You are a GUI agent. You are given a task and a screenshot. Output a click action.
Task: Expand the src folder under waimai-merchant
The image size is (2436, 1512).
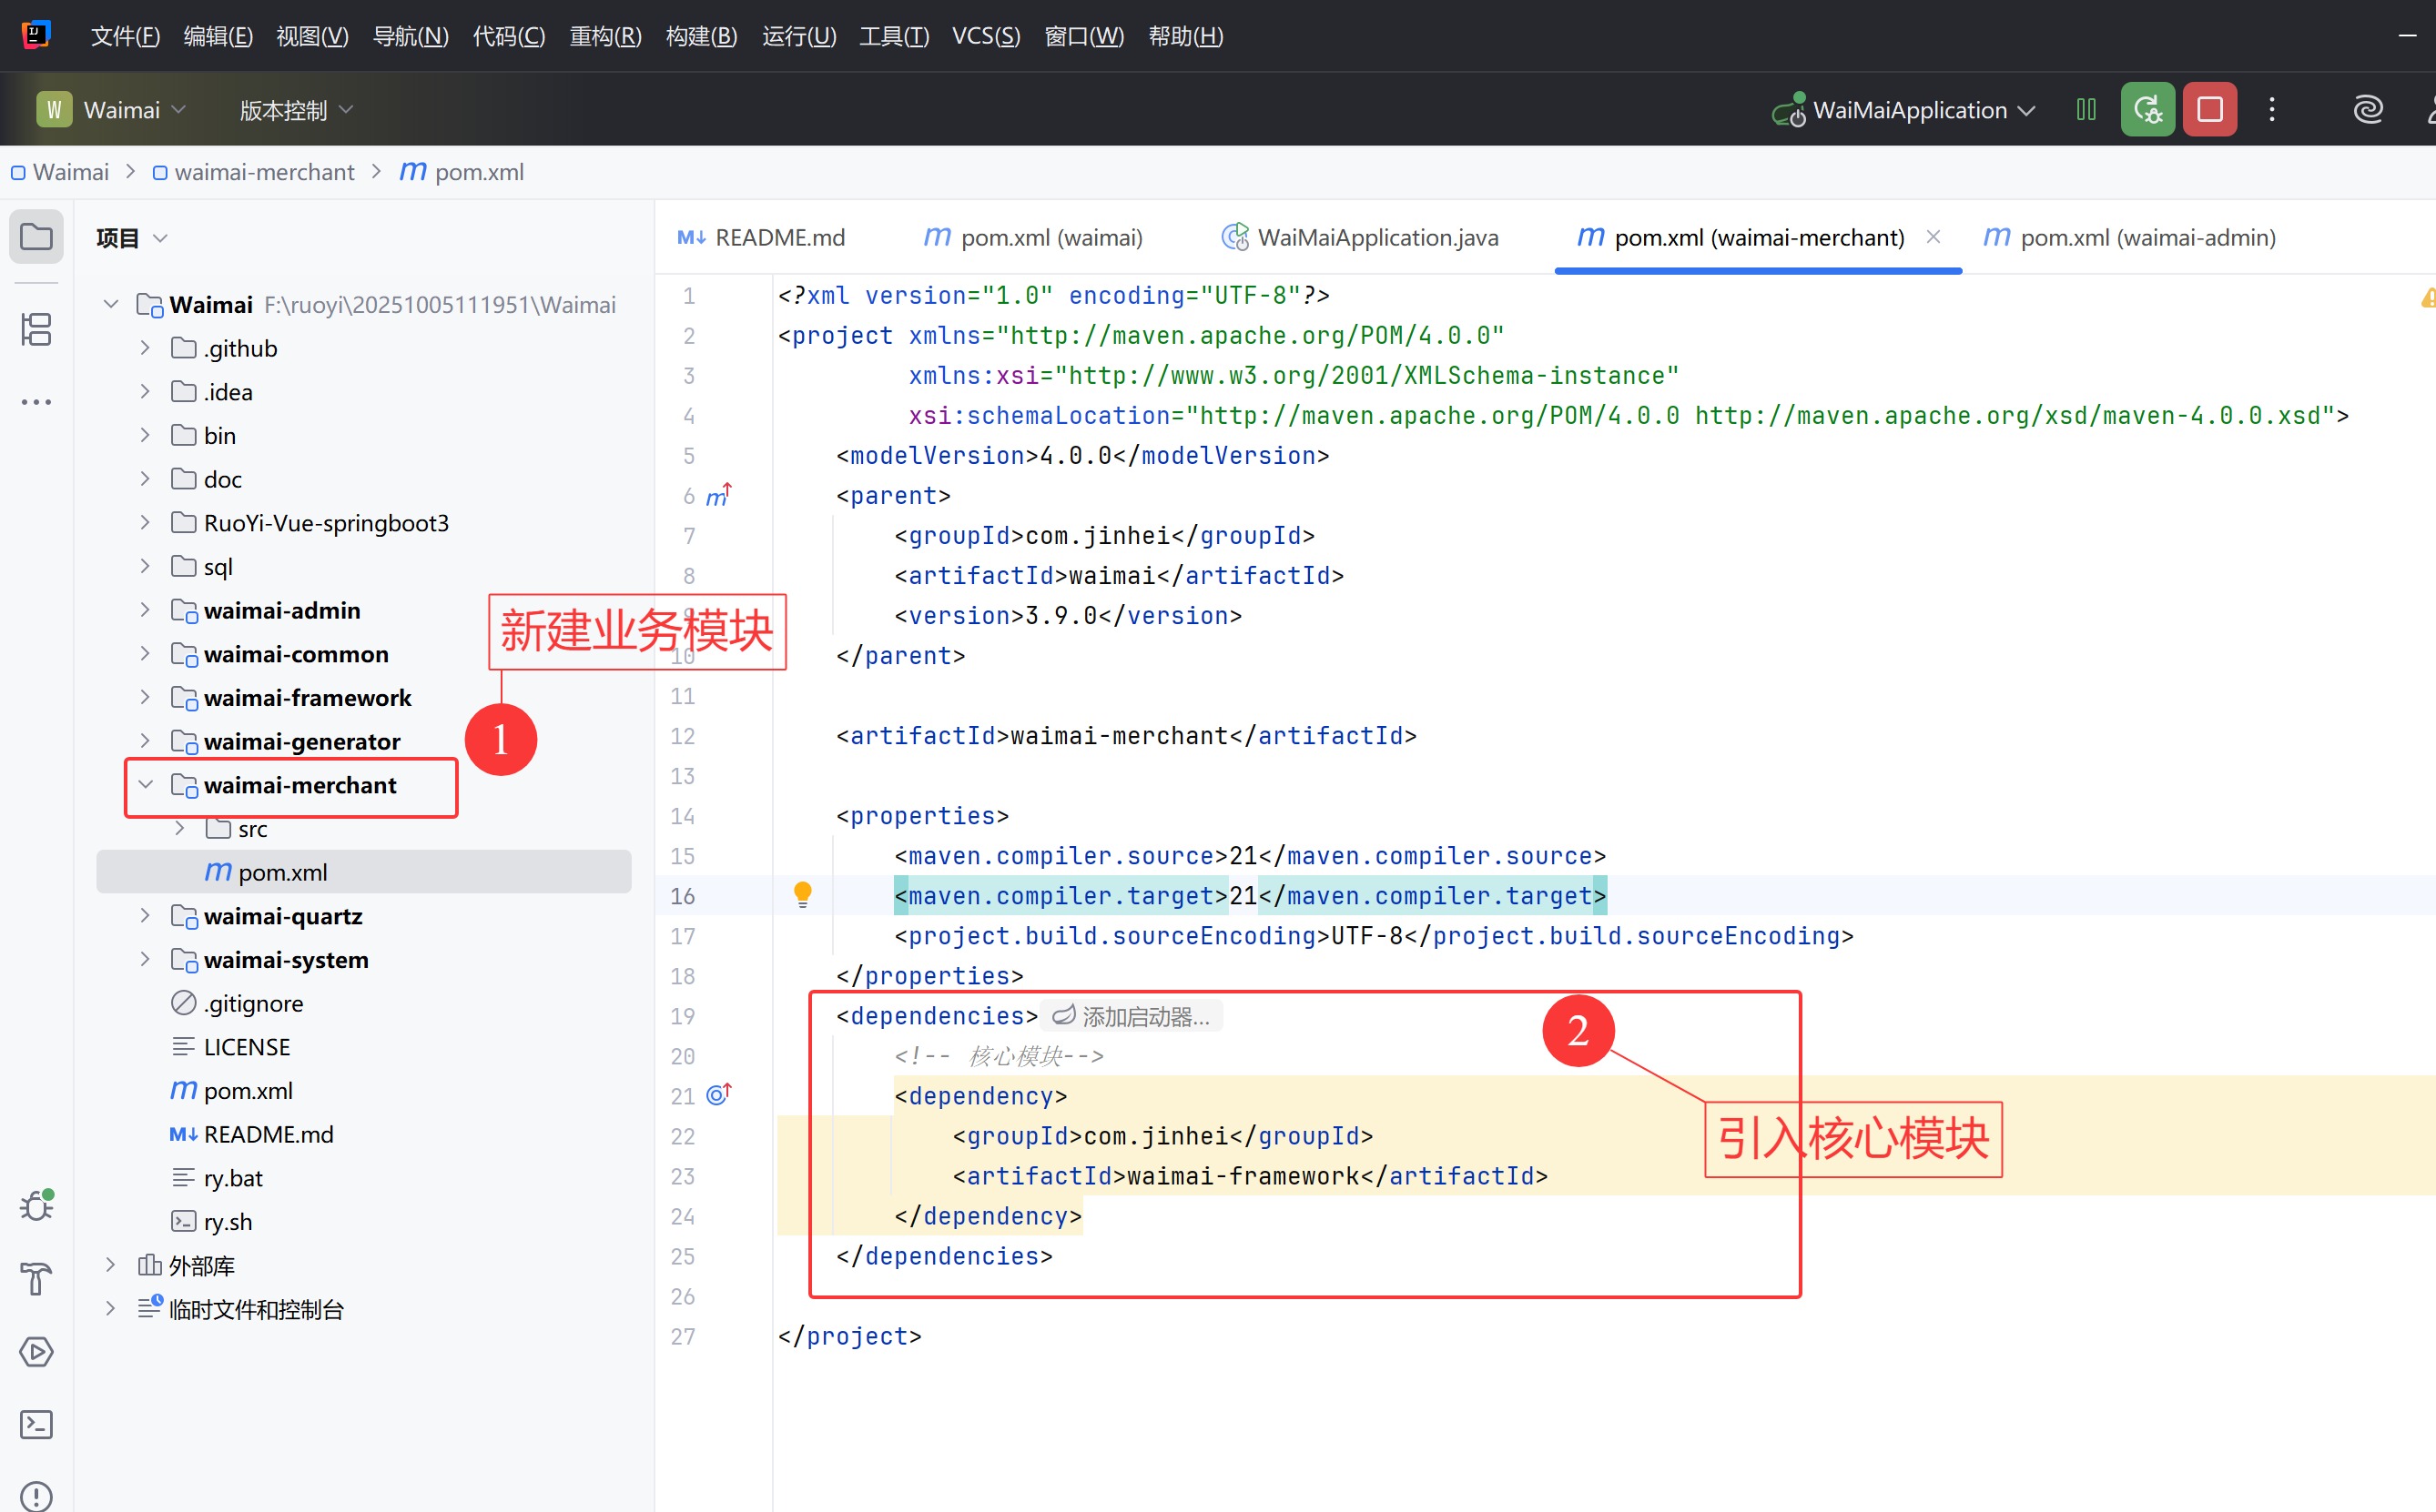point(180,828)
